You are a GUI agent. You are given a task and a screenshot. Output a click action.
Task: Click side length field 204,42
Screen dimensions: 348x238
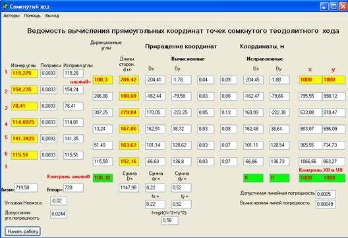pyautogui.click(x=129, y=80)
